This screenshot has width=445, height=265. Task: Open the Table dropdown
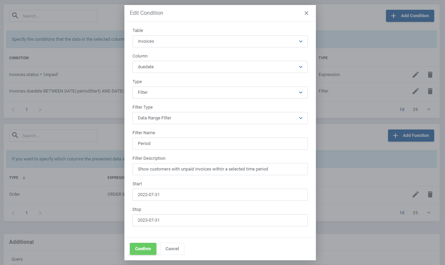(220, 41)
